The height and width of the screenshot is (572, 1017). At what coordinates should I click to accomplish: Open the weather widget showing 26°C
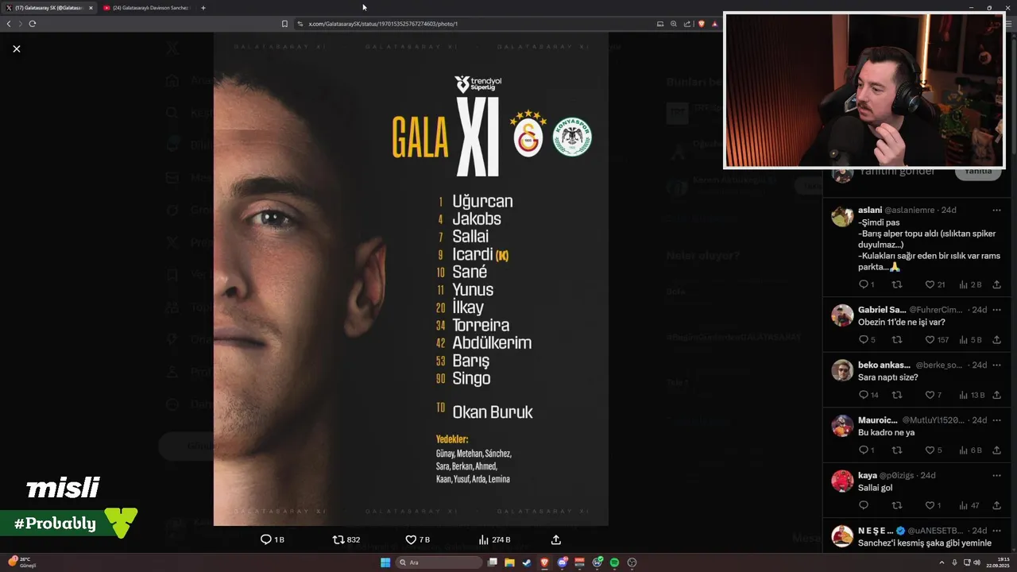coord(21,562)
